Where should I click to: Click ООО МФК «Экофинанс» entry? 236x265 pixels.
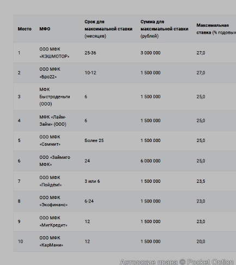pos(53,201)
